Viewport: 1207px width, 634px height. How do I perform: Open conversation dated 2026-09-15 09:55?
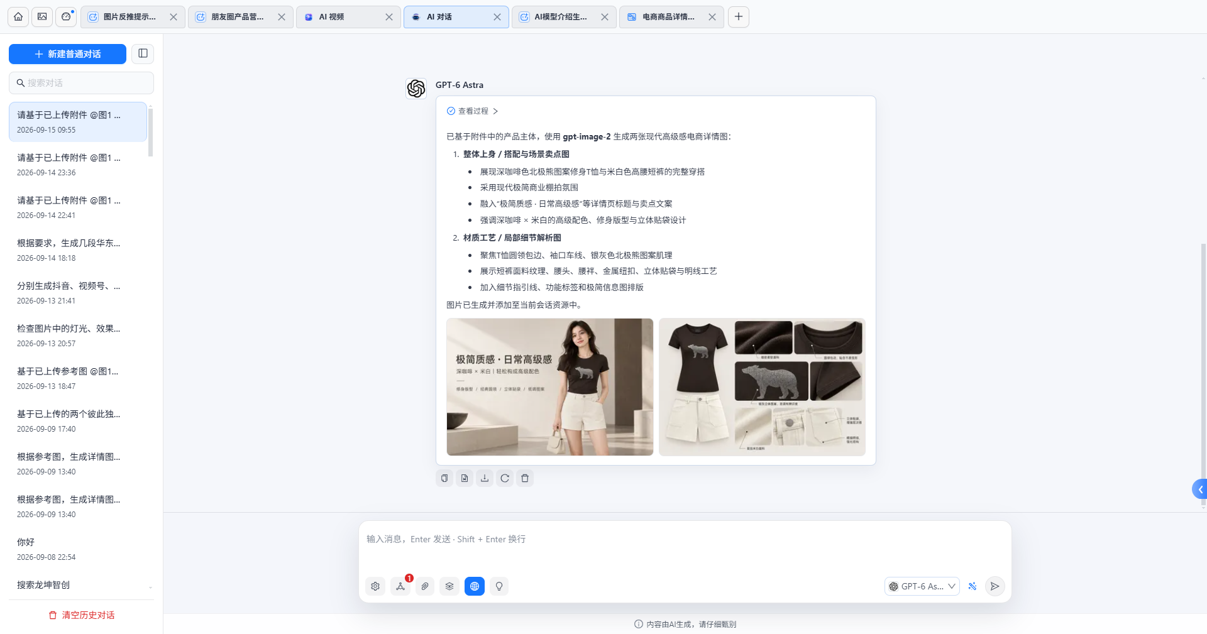[x=78, y=122]
